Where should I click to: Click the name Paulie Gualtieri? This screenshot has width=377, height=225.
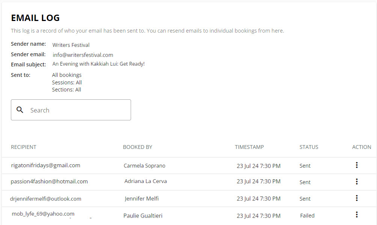point(143,216)
